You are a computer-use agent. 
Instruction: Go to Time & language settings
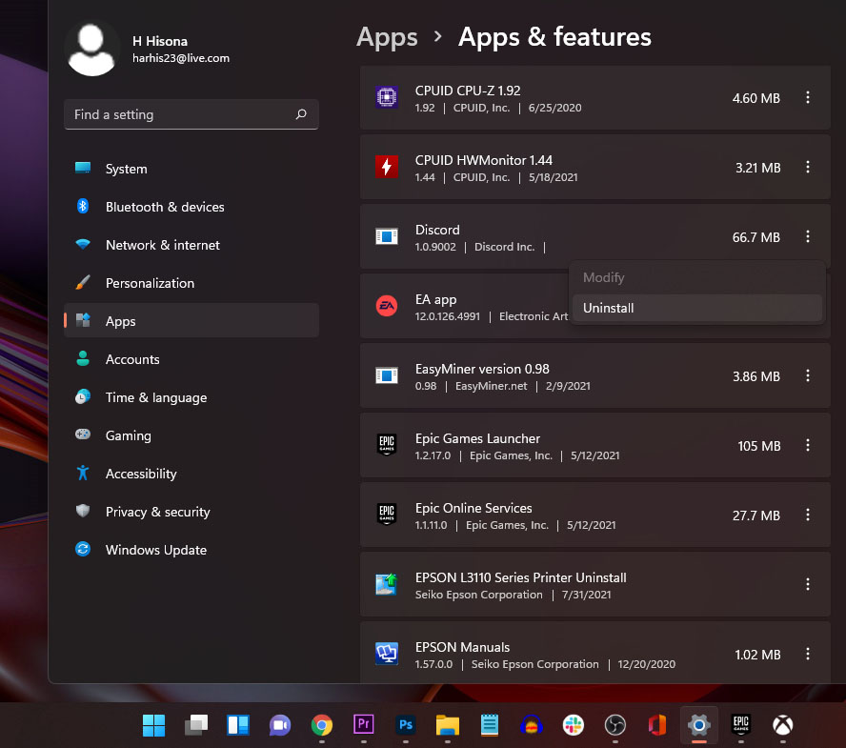(191, 397)
